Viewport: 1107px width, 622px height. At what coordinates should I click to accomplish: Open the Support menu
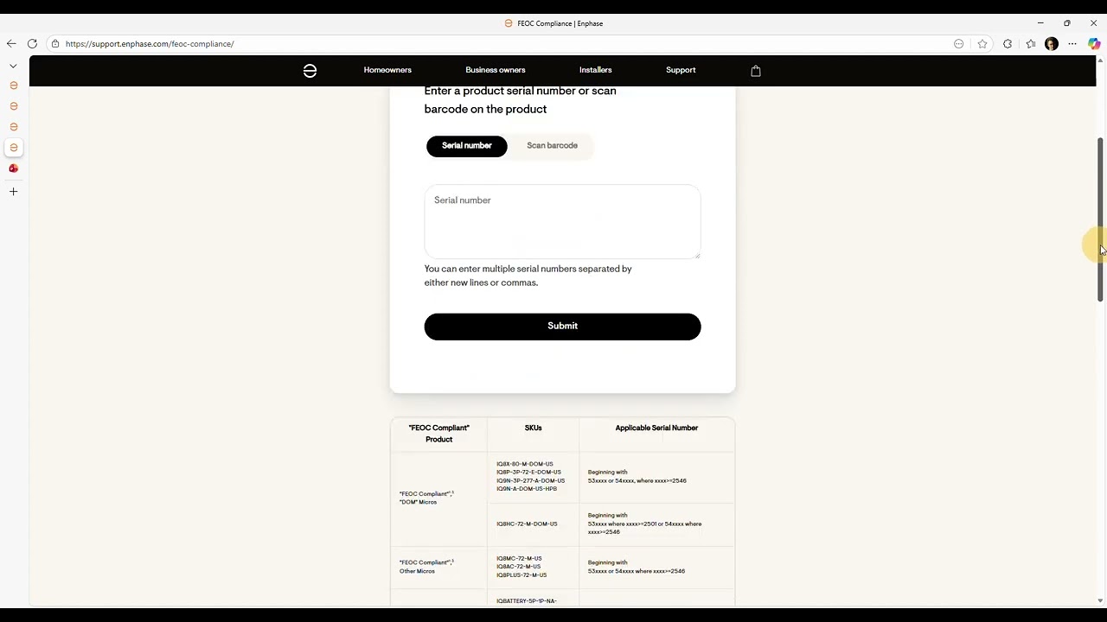coord(681,70)
